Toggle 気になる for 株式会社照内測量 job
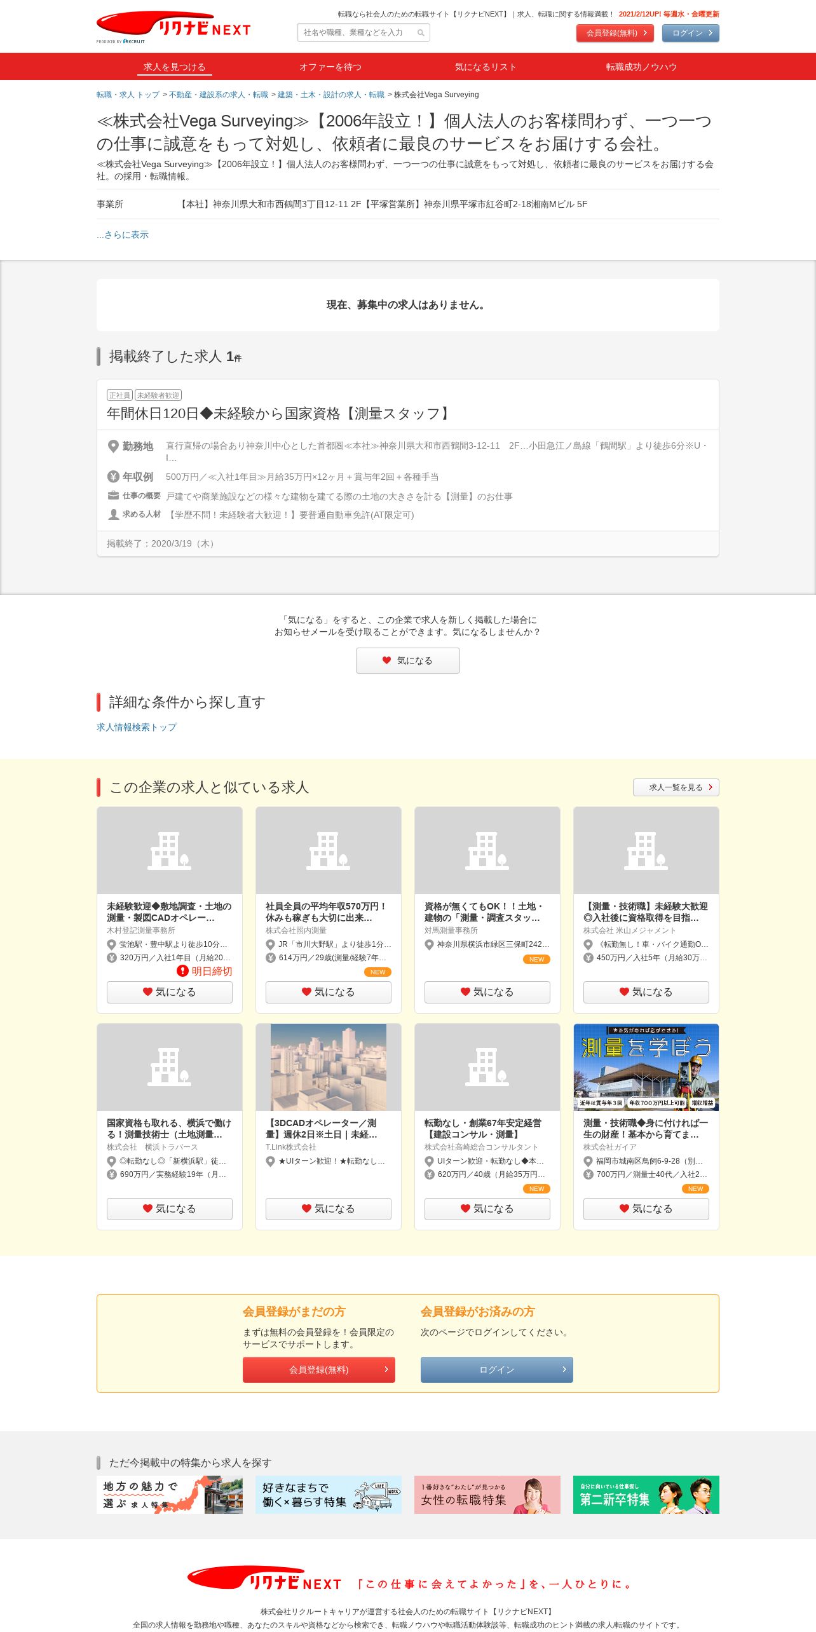Screen dimensions: 816x1632 (x=329, y=992)
